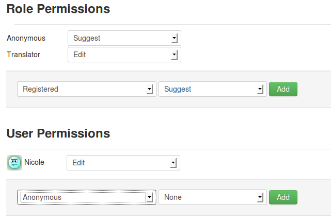Screen dimensions: 331x223
Task: Click Nicole's avatar icon
Action: (x=14, y=163)
